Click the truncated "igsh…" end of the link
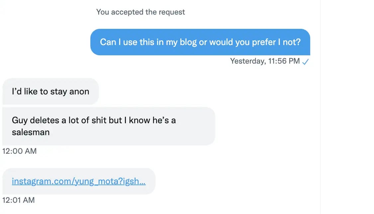This screenshot has width=374, height=214. point(137,181)
